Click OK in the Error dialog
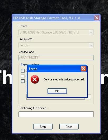This screenshot has height=140, width=108. [x=57, y=91]
